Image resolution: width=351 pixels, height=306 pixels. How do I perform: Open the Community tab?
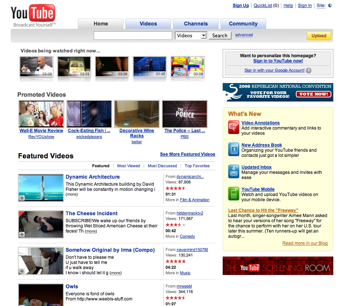pyautogui.click(x=243, y=24)
